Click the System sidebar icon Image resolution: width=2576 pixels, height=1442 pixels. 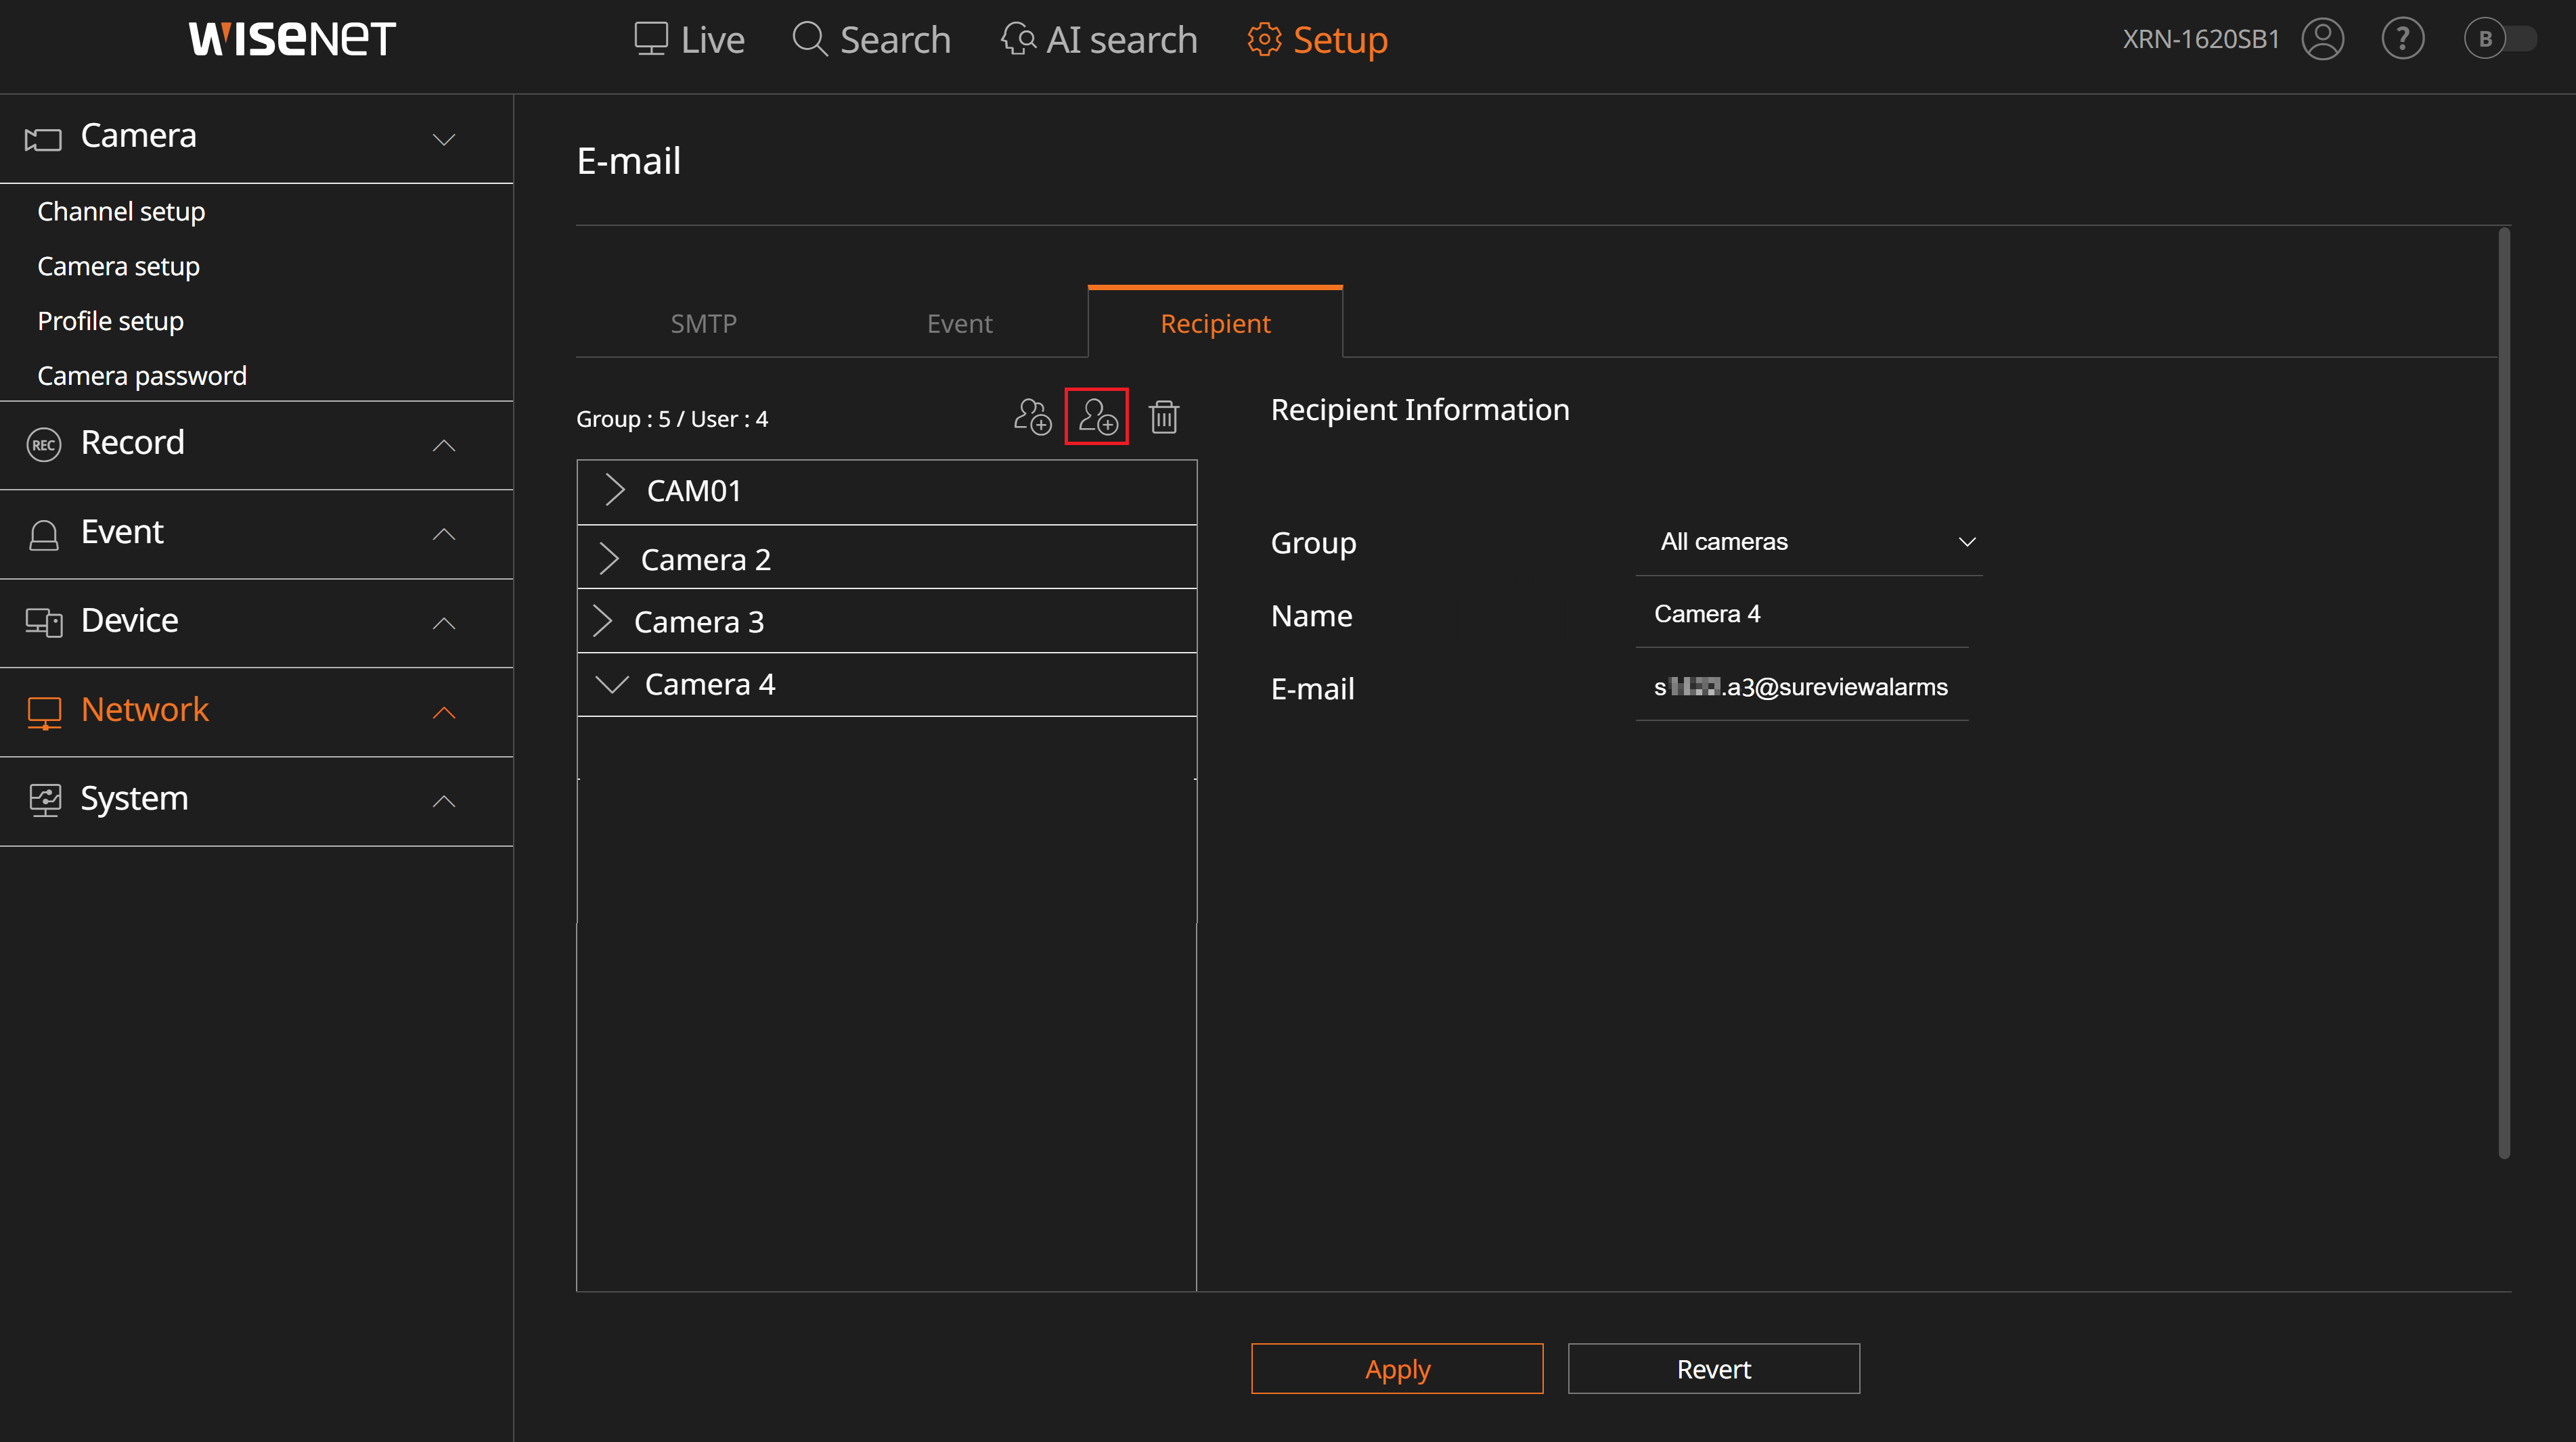pyautogui.click(x=43, y=800)
